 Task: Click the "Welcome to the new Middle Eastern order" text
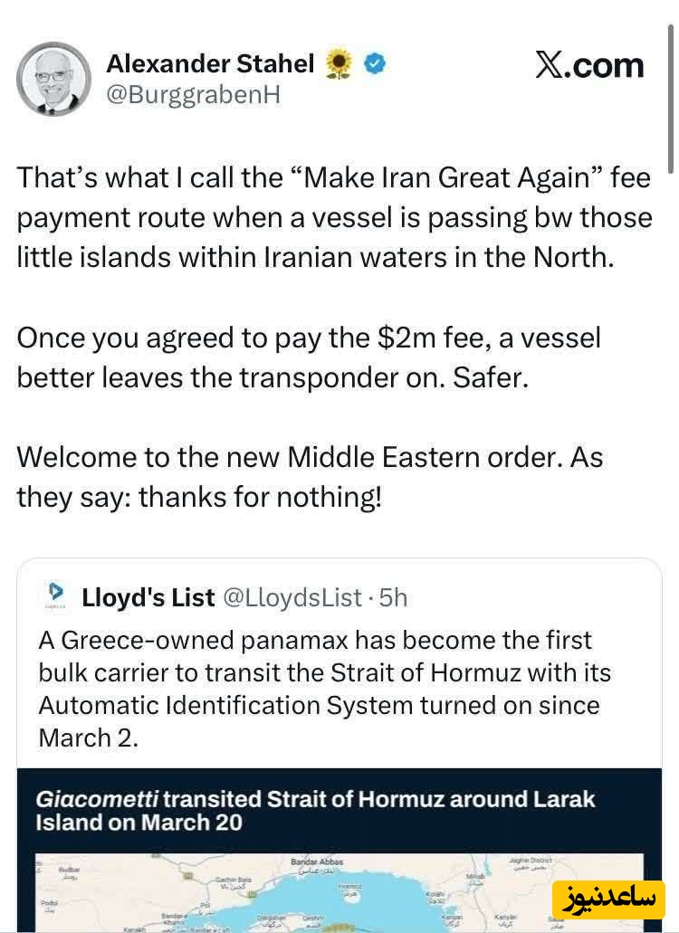pos(310,476)
